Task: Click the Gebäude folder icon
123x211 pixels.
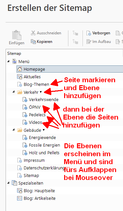Action: pyautogui.click(x=20, y=130)
